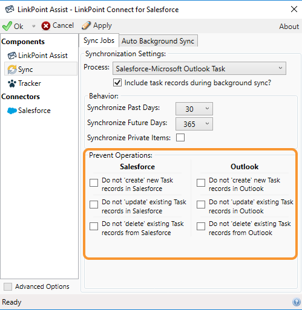Check Do not 'update' existing Task records in Salesforce
Screen dimensions: 302x310
pyautogui.click(x=94, y=204)
